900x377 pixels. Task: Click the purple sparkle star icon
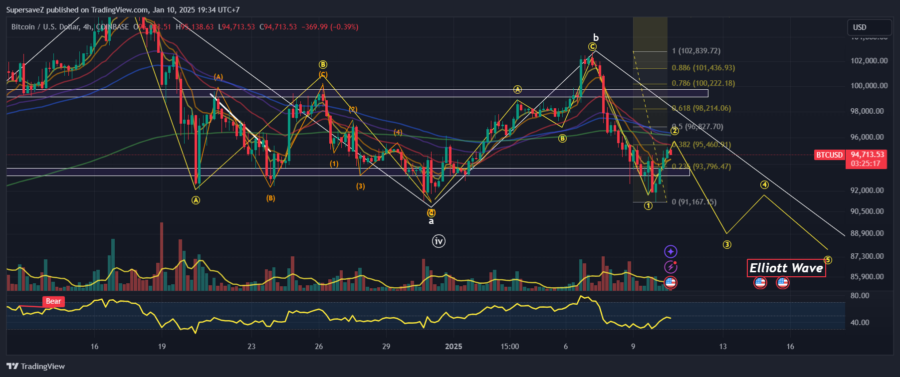[x=671, y=251]
